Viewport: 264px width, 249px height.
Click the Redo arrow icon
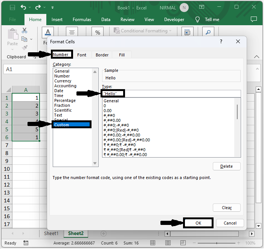(38, 8)
